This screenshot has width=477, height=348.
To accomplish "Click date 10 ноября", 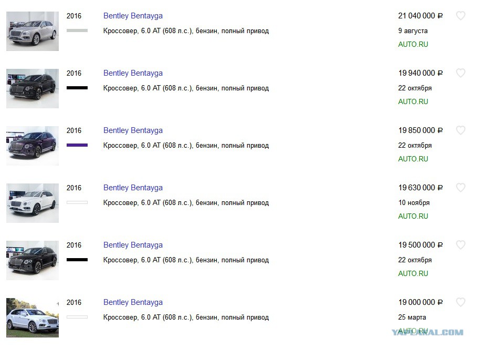I will (x=414, y=202).
